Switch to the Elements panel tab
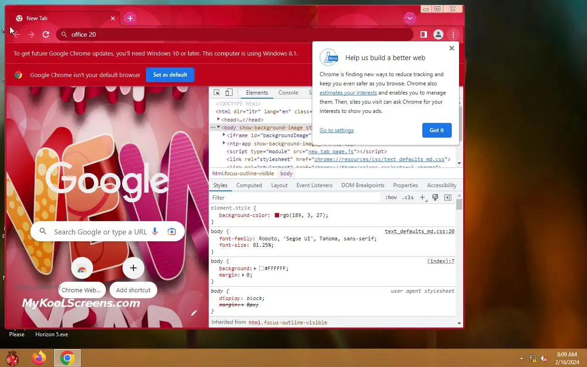The height and width of the screenshot is (367, 587). 257,93
